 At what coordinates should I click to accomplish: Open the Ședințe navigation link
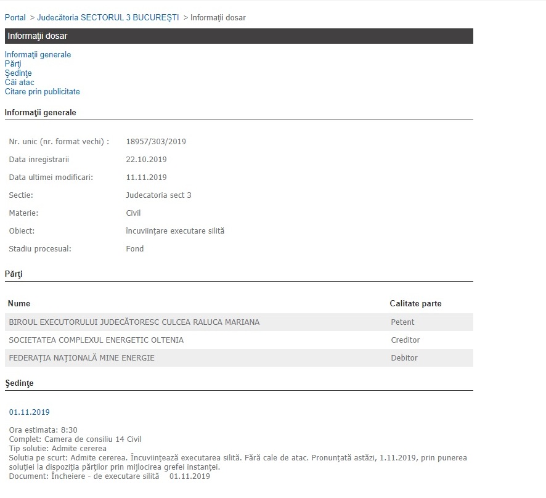18,73
